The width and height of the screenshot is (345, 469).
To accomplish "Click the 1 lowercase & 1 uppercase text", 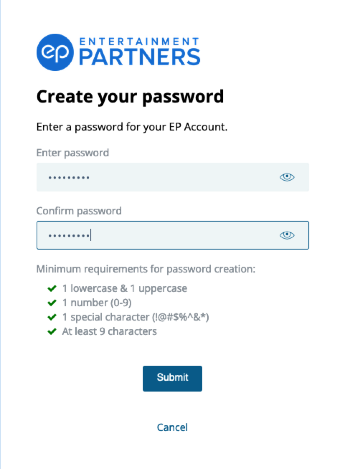I will [x=125, y=288].
